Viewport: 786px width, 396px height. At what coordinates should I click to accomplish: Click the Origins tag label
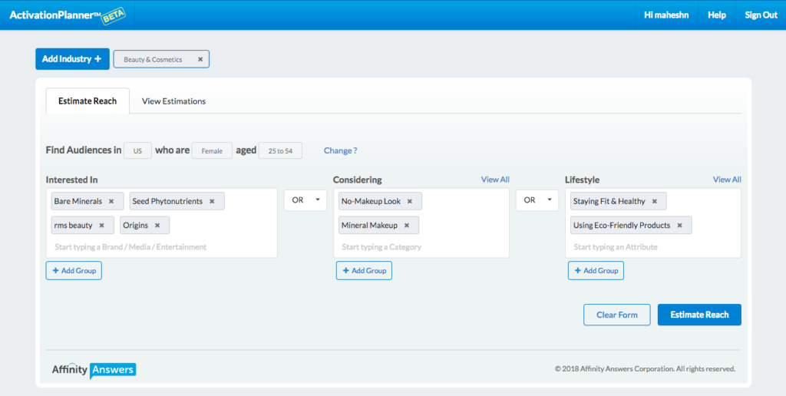coord(135,225)
